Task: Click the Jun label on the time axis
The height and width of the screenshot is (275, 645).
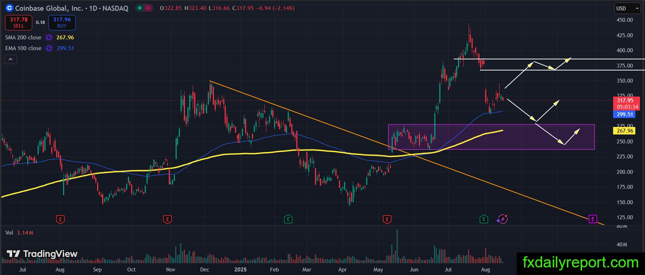Action: [x=414, y=270]
